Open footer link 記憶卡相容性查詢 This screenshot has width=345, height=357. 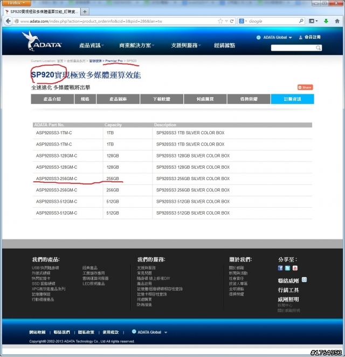pyautogui.click(x=152, y=294)
